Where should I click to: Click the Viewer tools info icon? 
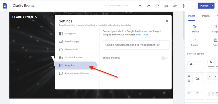click(x=61, y=50)
